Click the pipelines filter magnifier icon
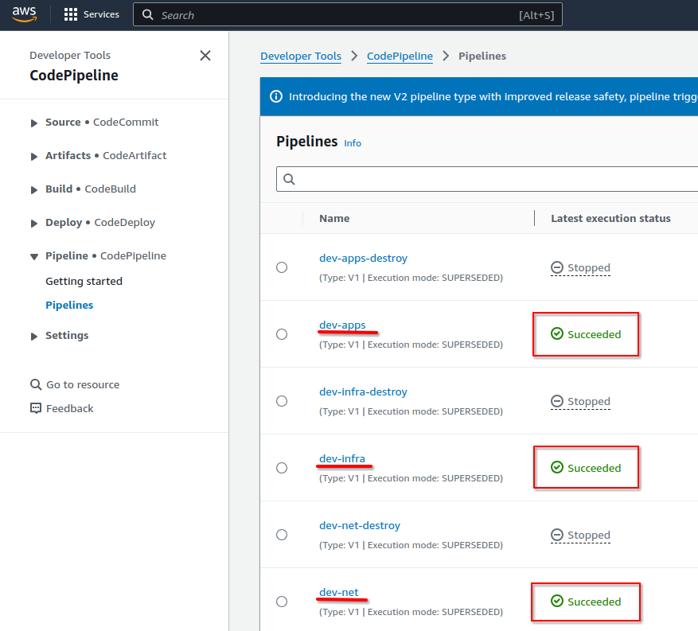Viewport: 698px width, 631px height. [x=290, y=179]
